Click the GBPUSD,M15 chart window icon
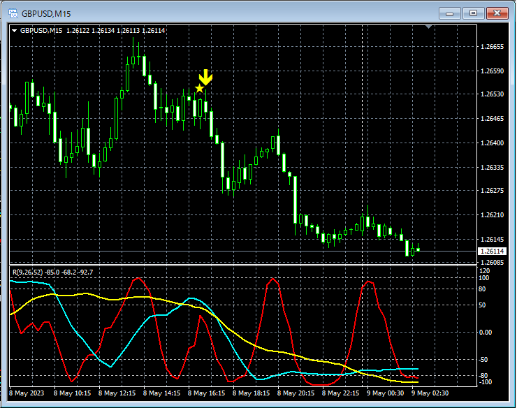 tap(13, 13)
